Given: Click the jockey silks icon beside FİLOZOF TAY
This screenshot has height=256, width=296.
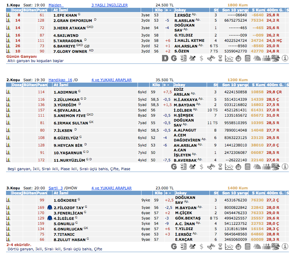Looking at the screenshot, I should 50,208.
